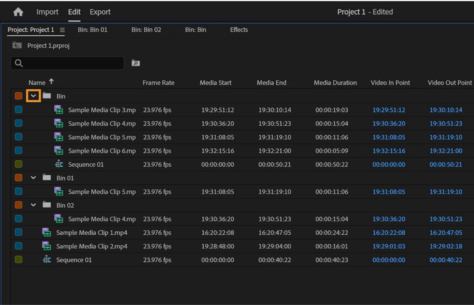Click the magnifier icon in search box
Screen dimensions: 474x305
click(x=19, y=64)
